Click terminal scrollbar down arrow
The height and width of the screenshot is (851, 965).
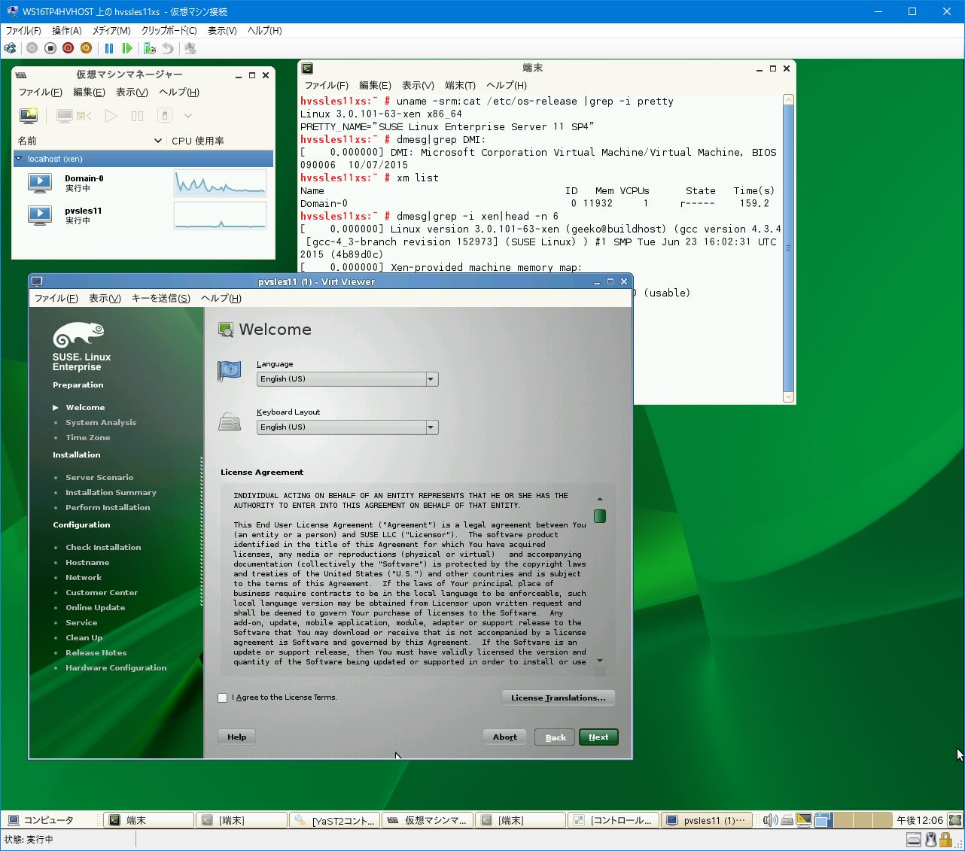(788, 397)
